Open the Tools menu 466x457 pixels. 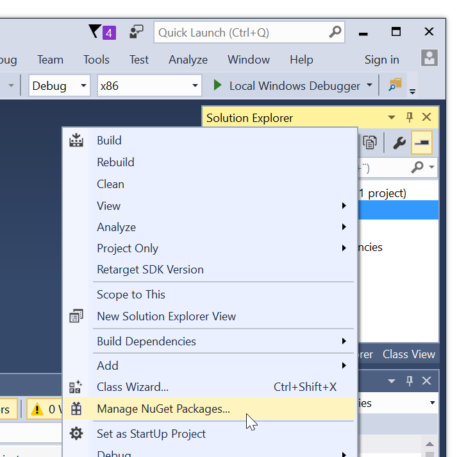pyautogui.click(x=96, y=60)
